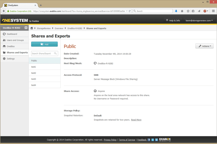Open the LinkedIn icon in footer
217x144 pixels.
[x=156, y=140]
